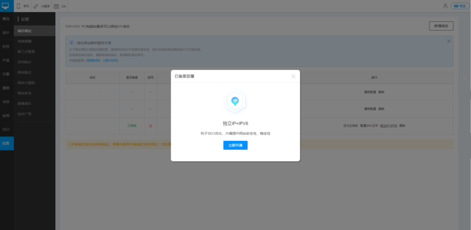Click 删除 in second domain row

click(x=381, y=109)
